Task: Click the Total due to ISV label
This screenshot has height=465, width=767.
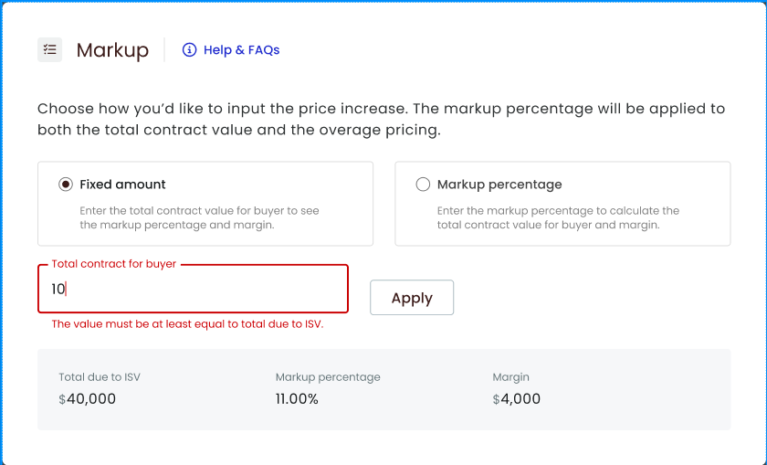Action: 100,377
